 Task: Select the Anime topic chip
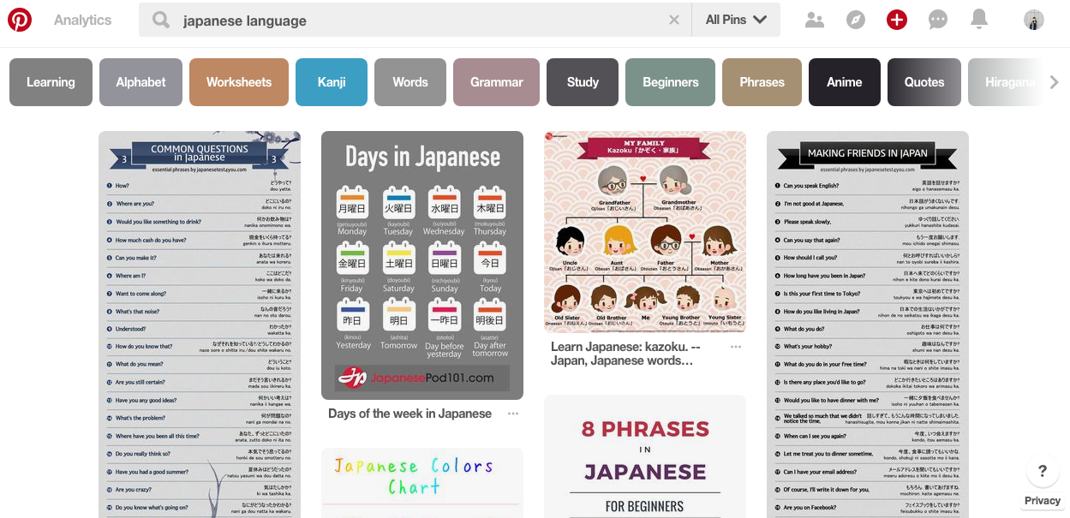[x=845, y=82]
